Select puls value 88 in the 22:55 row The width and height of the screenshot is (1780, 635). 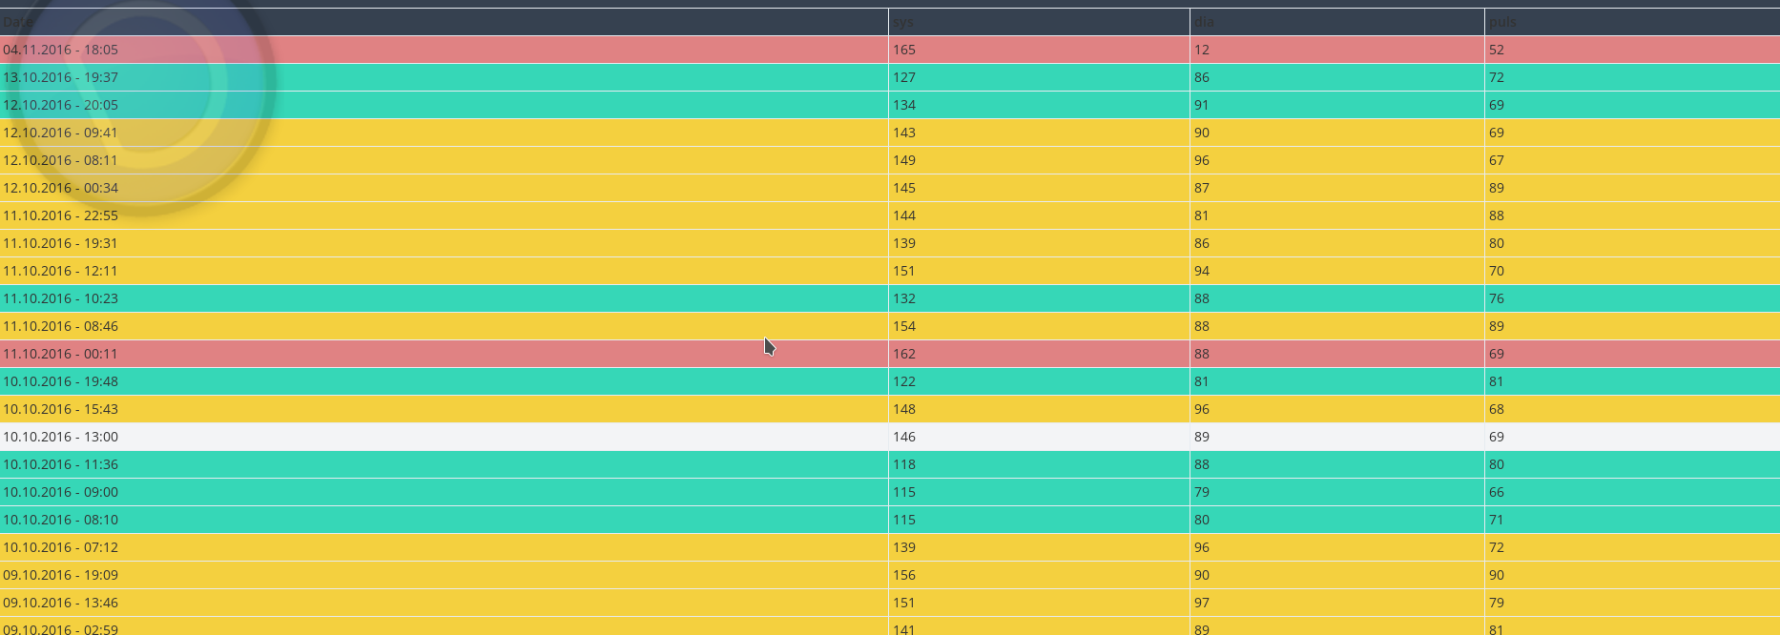pyautogui.click(x=1632, y=215)
